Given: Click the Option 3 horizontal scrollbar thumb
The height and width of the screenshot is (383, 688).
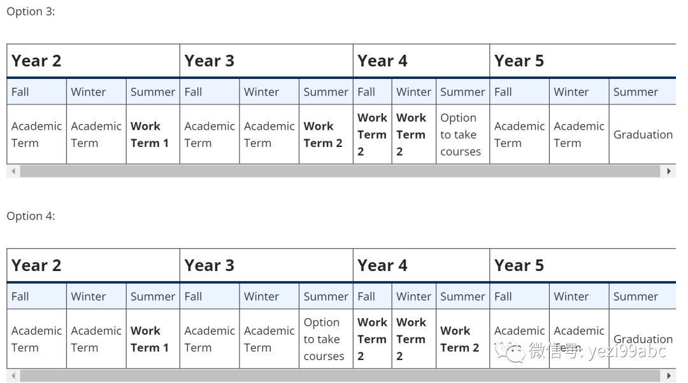Looking at the screenshot, I should (x=340, y=171).
